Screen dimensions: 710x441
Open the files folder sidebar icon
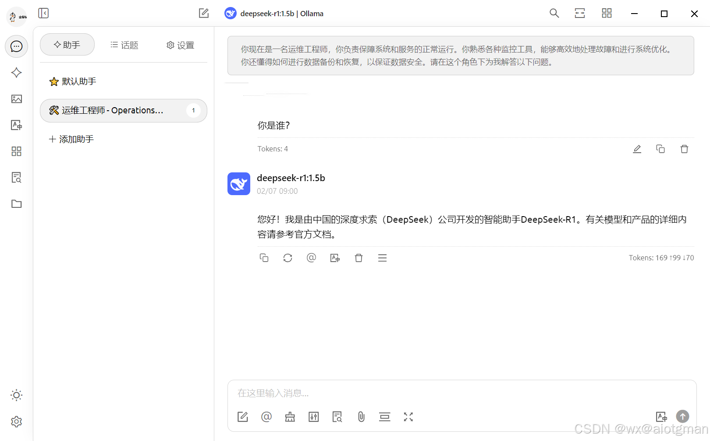[x=17, y=204]
